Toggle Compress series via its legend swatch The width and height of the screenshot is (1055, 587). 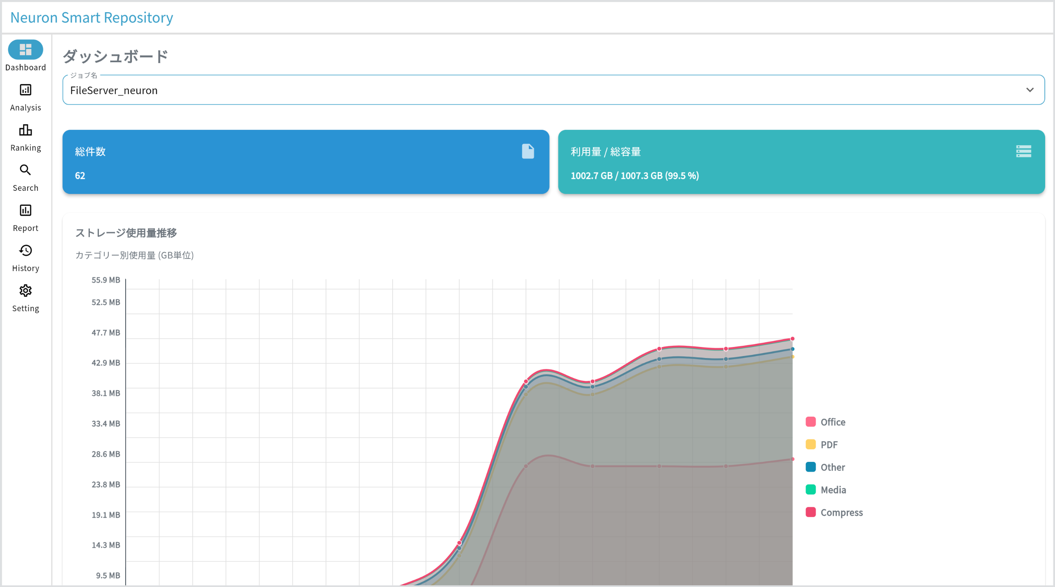tap(810, 512)
